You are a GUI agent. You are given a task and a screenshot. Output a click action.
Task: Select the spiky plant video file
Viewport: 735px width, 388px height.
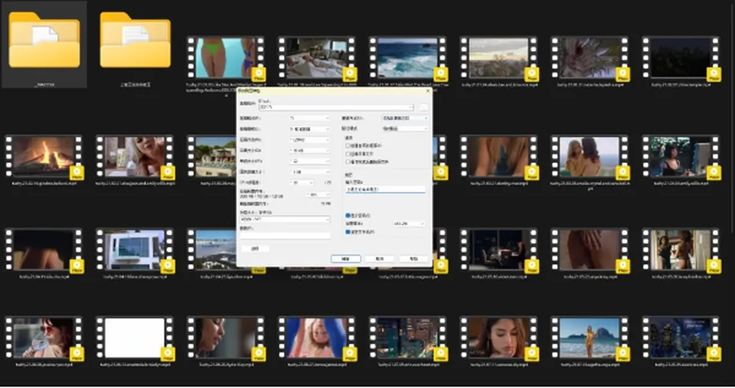pos(590,58)
